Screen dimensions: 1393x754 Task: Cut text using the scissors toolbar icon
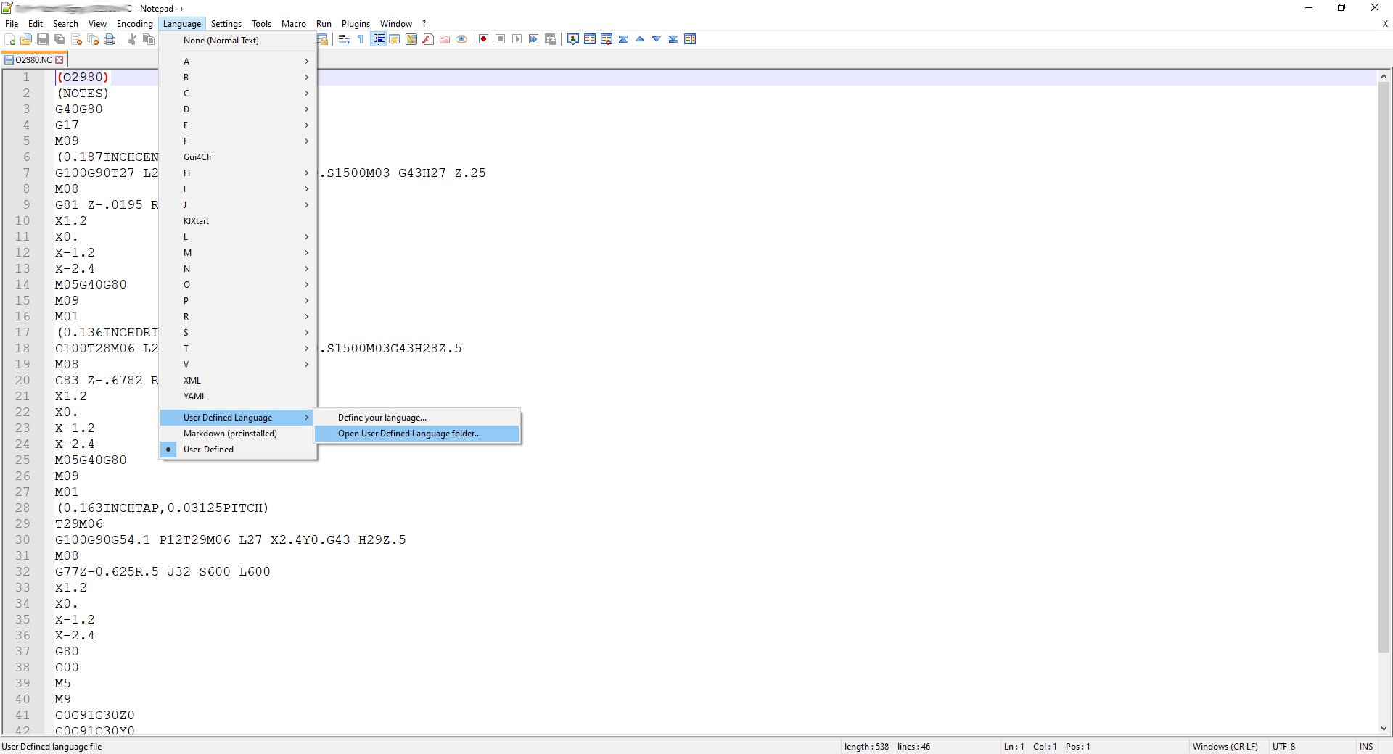(132, 39)
